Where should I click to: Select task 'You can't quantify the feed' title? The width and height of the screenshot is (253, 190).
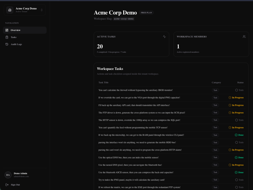click(133, 127)
